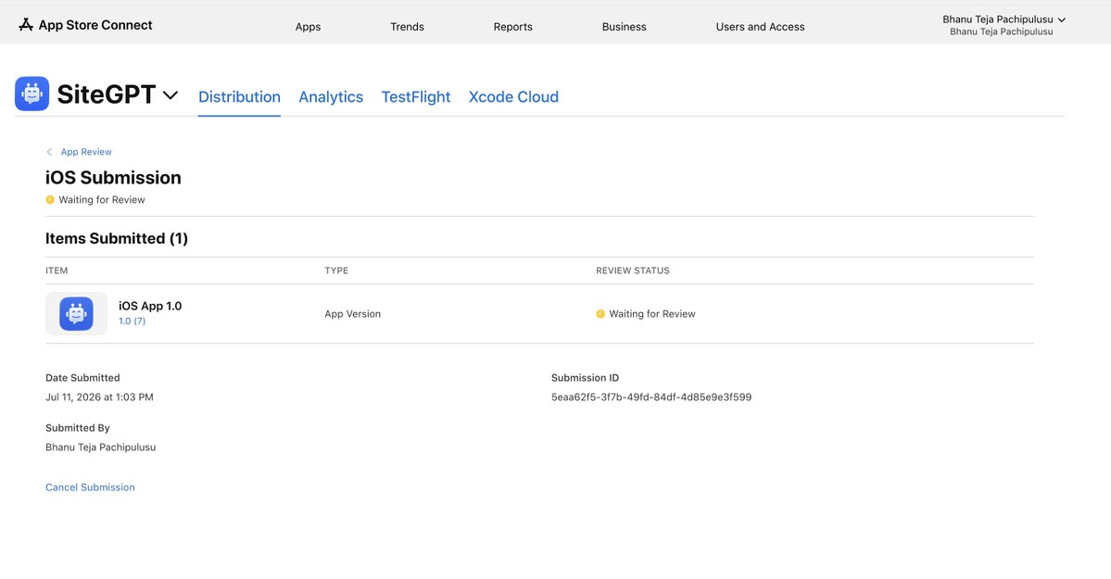This screenshot has height=579, width=1111.
Task: Click the Items Submitted (1) heading
Action: [117, 239]
